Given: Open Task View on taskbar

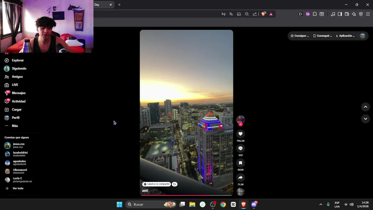Looking at the screenshot, I should [x=182, y=204].
